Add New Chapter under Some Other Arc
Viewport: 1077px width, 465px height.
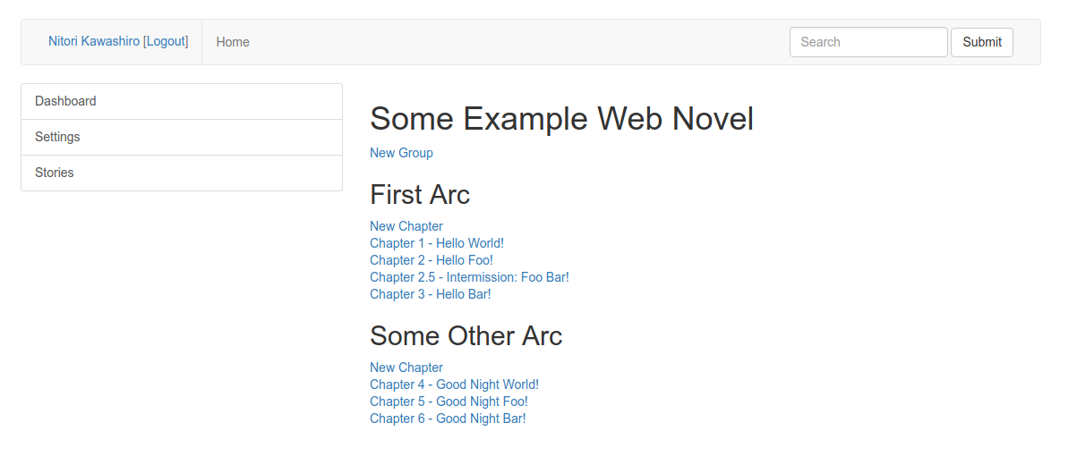406,368
